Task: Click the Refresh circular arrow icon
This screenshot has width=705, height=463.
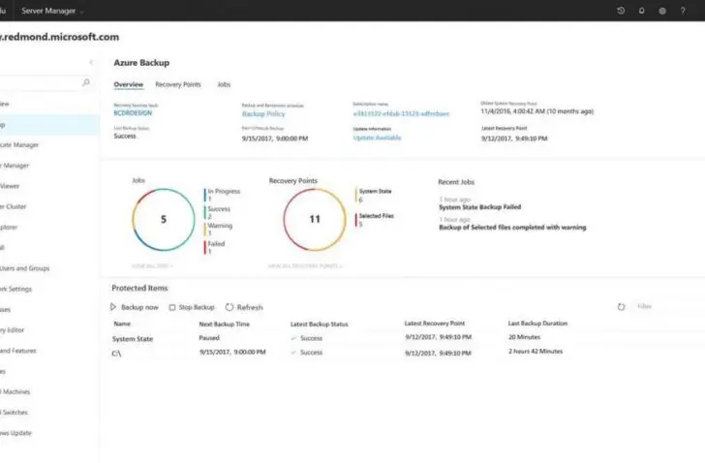Action: click(230, 307)
